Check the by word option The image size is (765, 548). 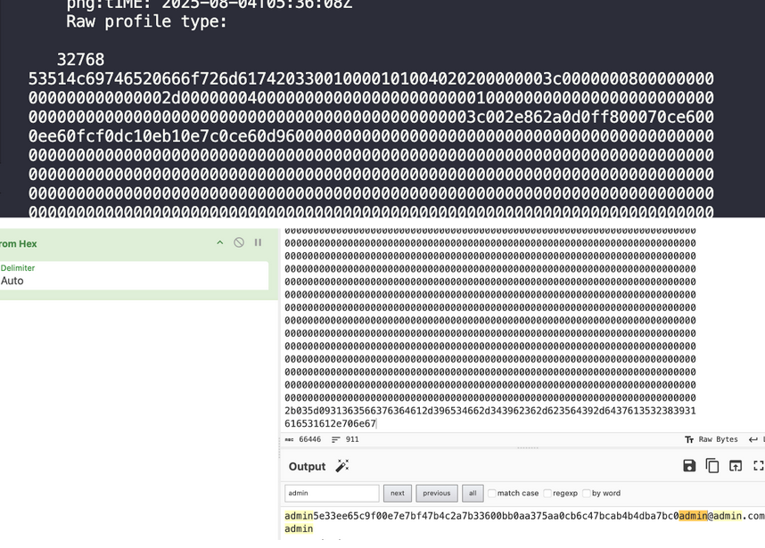[587, 493]
